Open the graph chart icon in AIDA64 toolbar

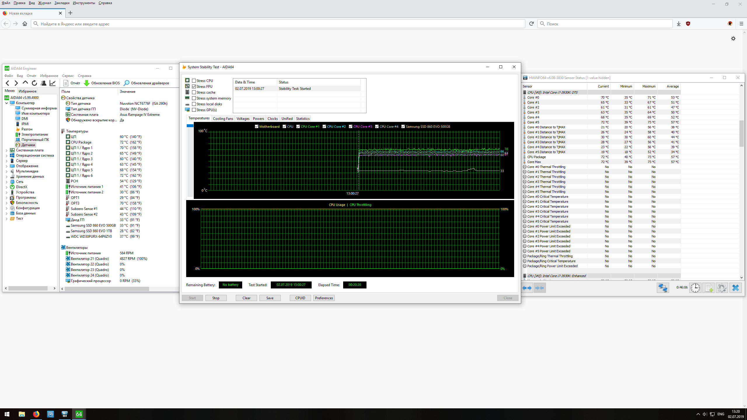tap(53, 83)
